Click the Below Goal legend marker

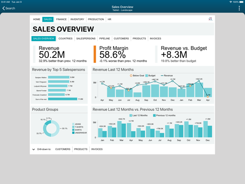(131, 76)
